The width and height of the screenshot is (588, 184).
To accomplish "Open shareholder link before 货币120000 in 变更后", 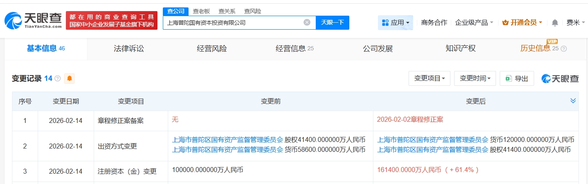I will pos(433,139).
